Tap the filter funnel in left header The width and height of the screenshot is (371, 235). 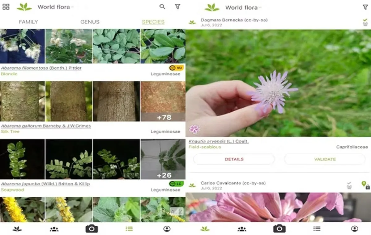(177, 6)
